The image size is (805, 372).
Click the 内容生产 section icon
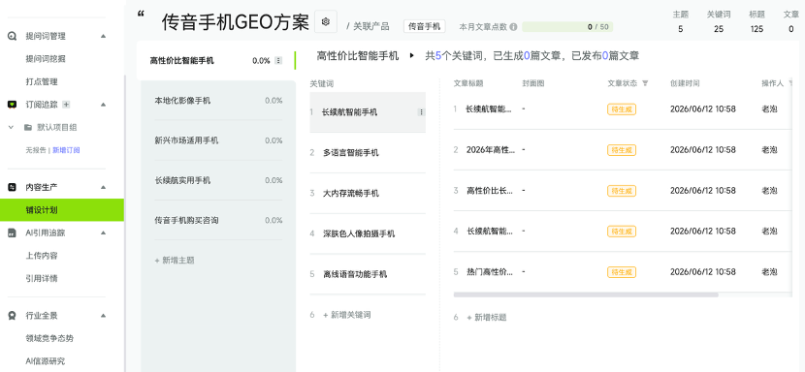pyautogui.click(x=13, y=187)
